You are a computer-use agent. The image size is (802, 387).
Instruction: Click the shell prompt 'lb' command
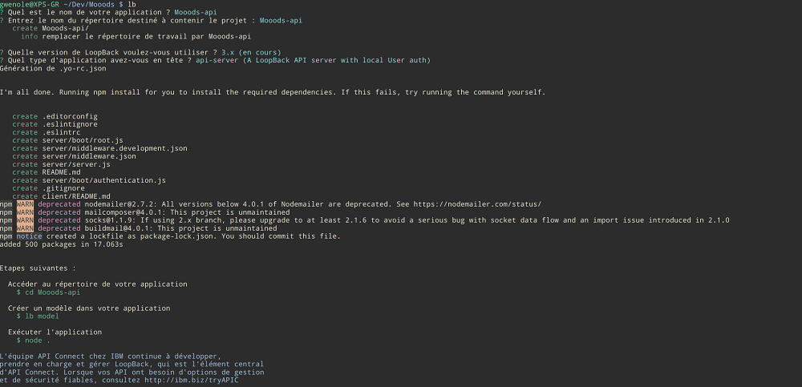pyautogui.click(x=132, y=4)
